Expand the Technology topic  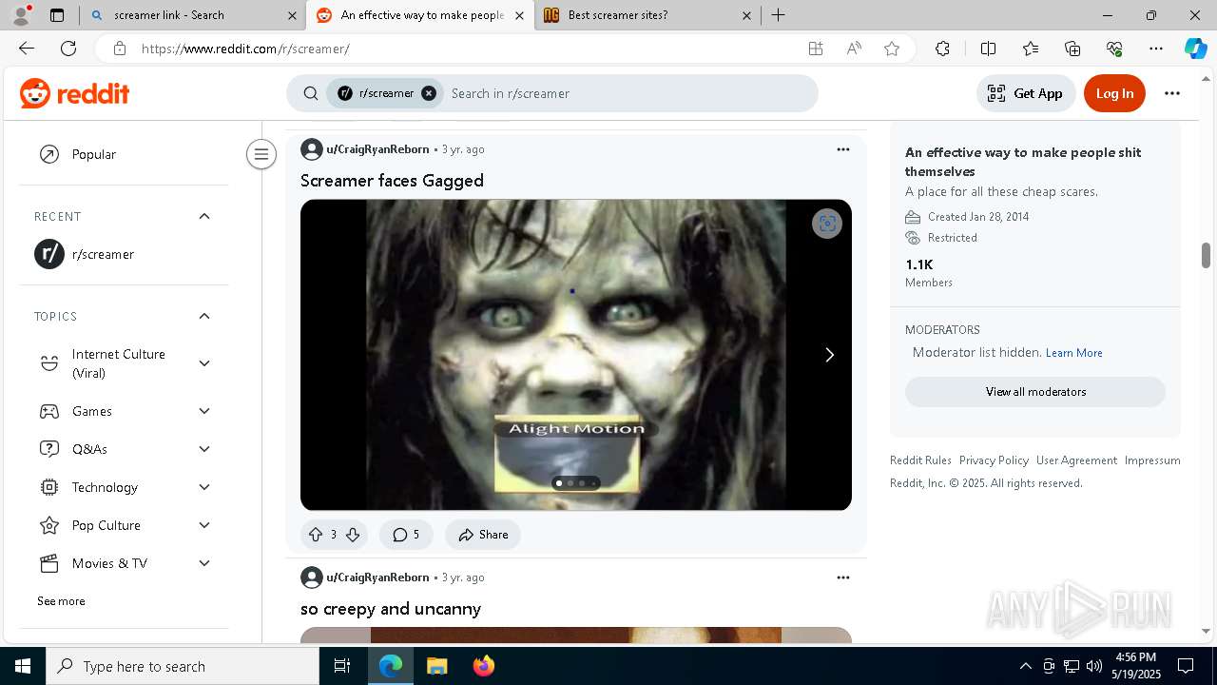point(204,487)
